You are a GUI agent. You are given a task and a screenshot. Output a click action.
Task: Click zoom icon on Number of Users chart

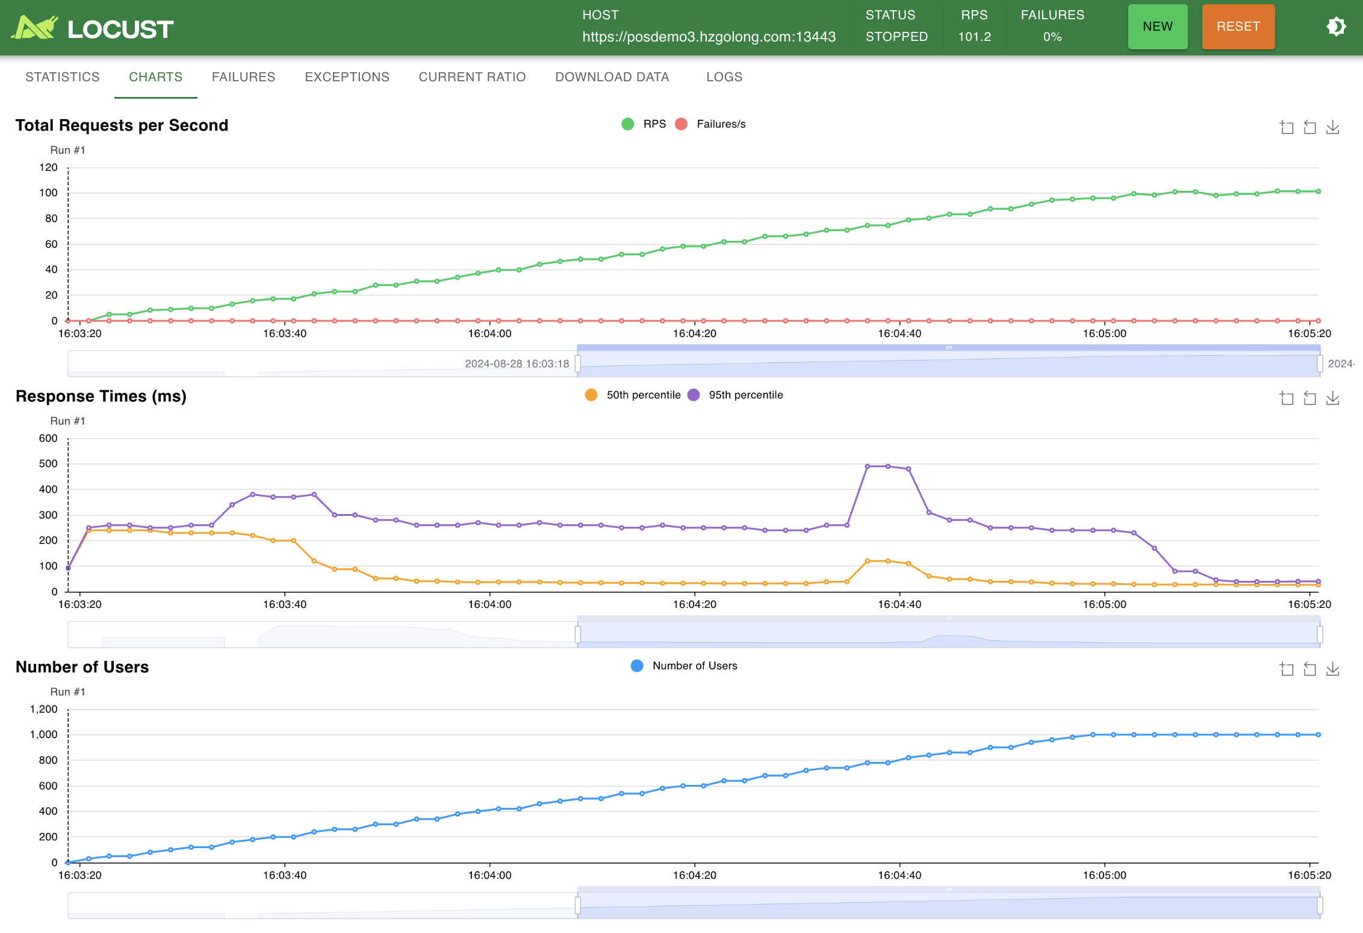coord(1287,669)
